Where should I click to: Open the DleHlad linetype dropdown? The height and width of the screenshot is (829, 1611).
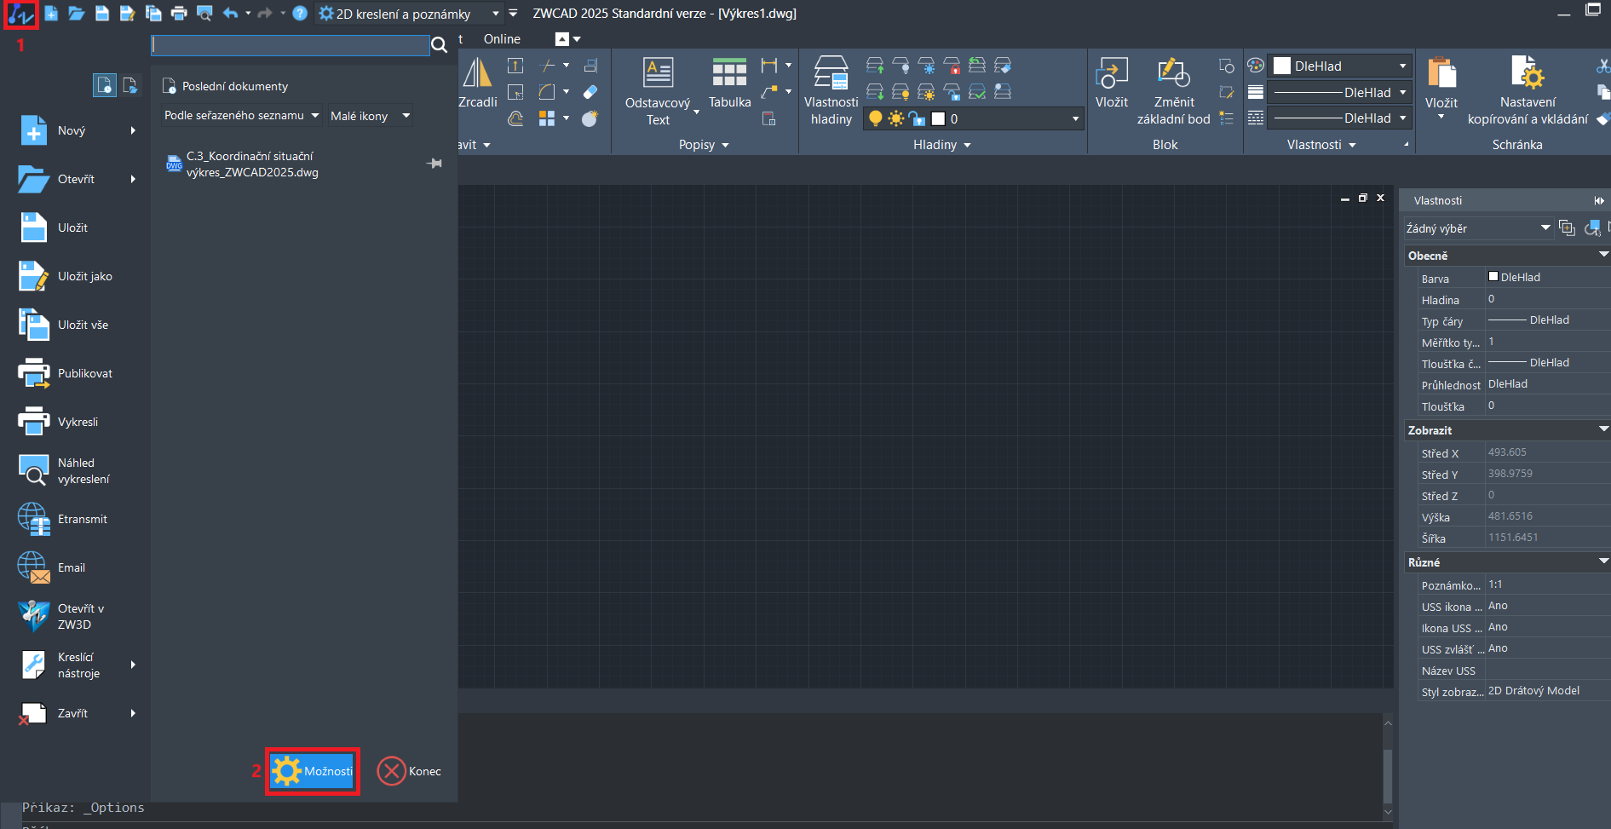click(1405, 92)
